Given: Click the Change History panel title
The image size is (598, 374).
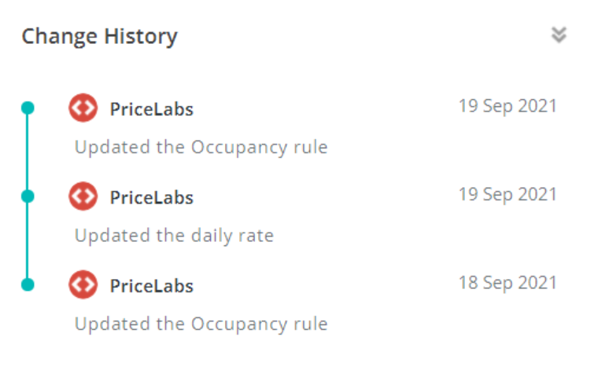Looking at the screenshot, I should (x=100, y=37).
